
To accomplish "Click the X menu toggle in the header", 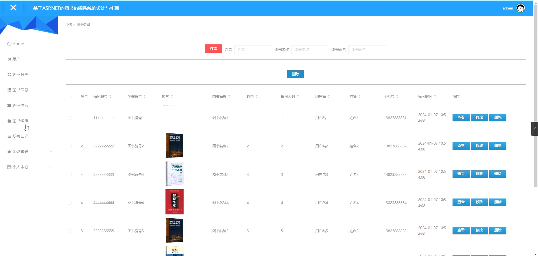I will tap(13, 8).
